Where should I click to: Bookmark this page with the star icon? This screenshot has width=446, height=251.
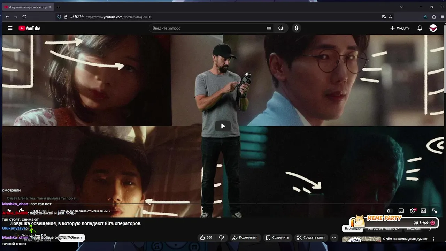[391, 17]
